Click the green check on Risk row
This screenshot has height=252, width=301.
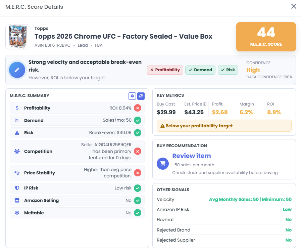click(138, 133)
